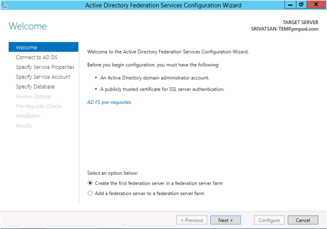327x229 pixels.
Task: Open Specify Database step
Action: tap(35, 87)
